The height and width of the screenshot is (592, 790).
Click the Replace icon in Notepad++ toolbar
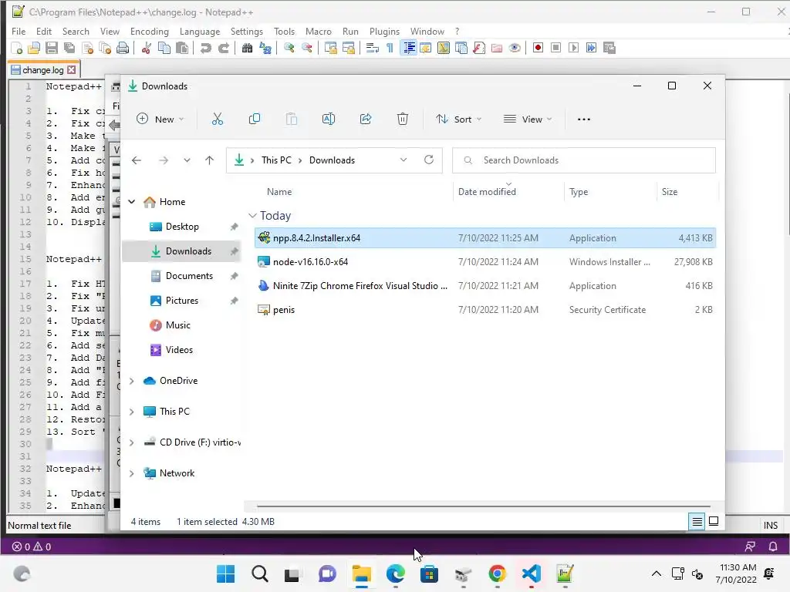265,48
